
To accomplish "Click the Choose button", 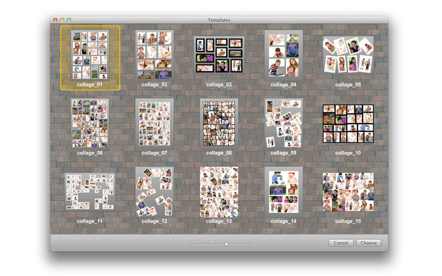I will [x=369, y=243].
